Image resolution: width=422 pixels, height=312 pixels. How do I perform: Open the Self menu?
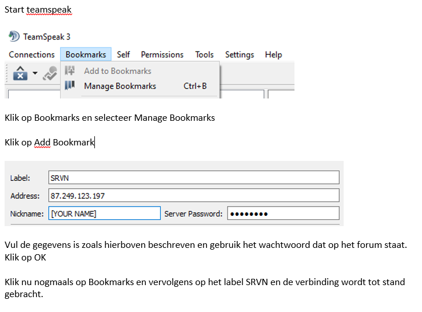[124, 54]
